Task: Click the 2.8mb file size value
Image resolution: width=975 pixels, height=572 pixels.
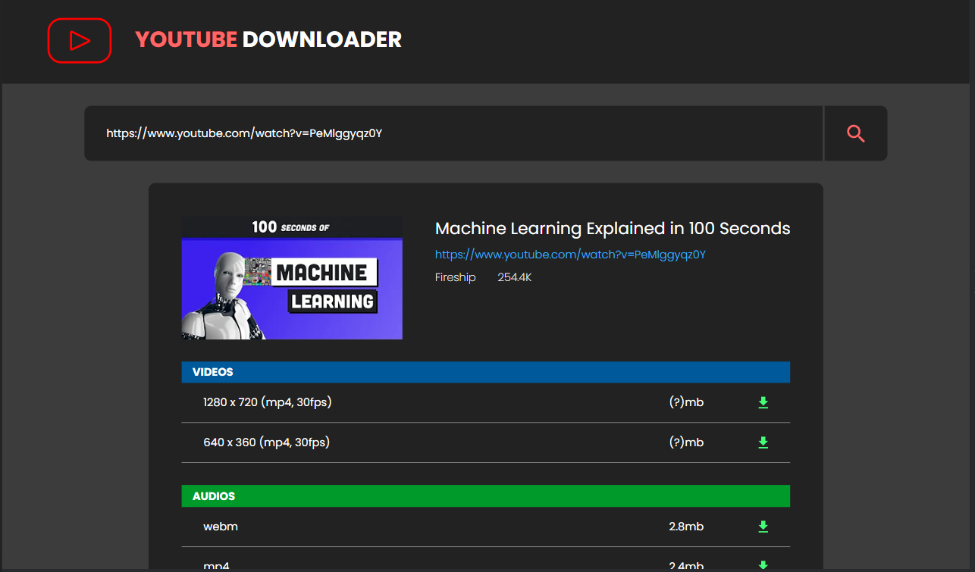Action: [x=685, y=527]
